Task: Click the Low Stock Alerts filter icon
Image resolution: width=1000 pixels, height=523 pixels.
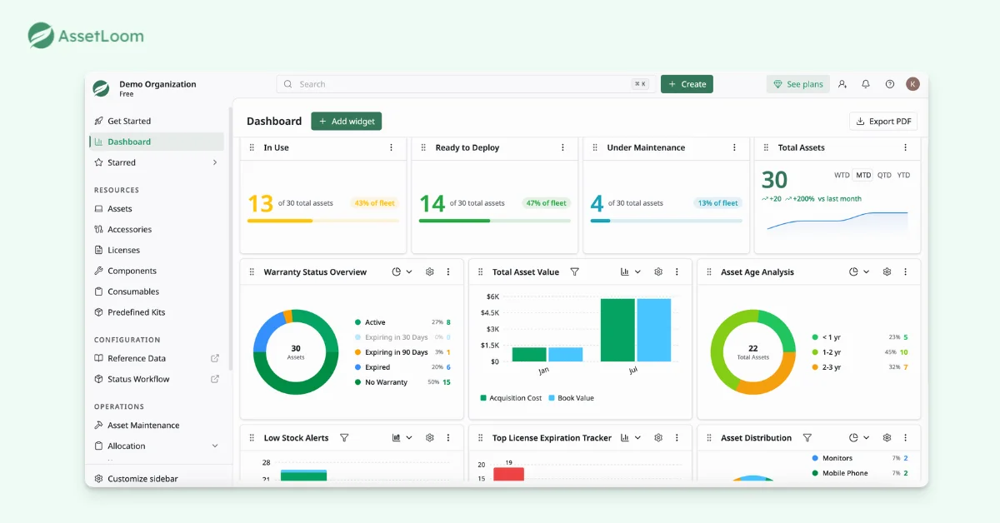Action: click(x=344, y=438)
